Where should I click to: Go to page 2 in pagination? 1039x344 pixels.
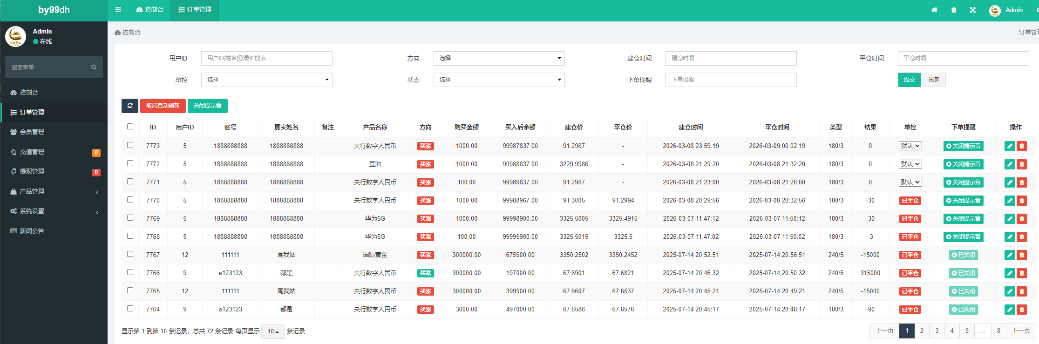[922, 331]
